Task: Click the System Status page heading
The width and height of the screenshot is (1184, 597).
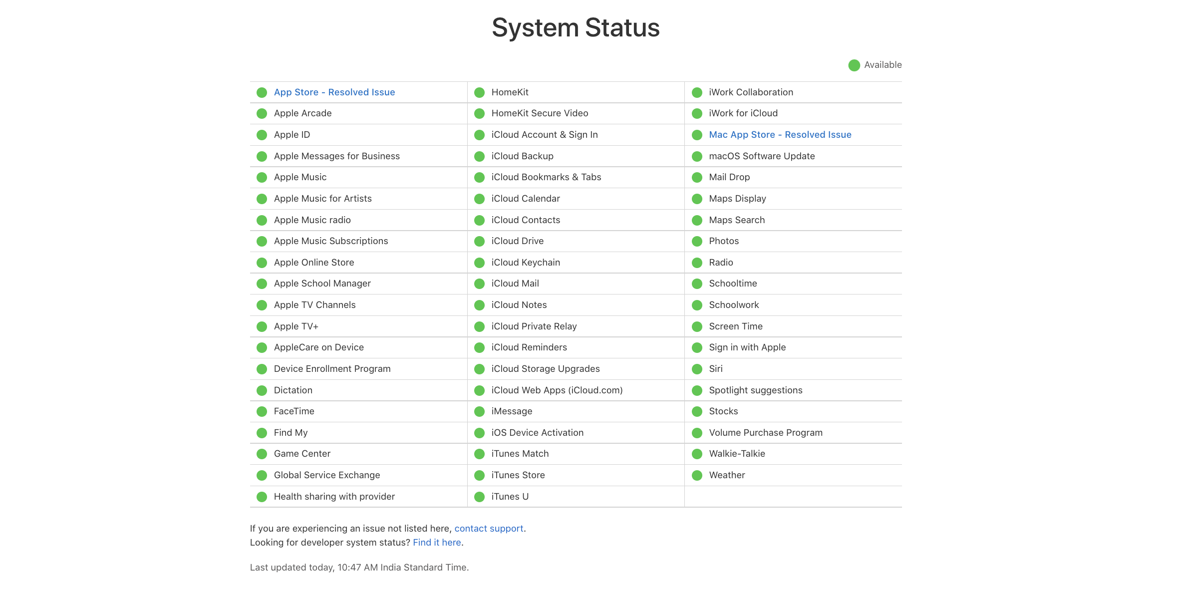Action: [576, 28]
